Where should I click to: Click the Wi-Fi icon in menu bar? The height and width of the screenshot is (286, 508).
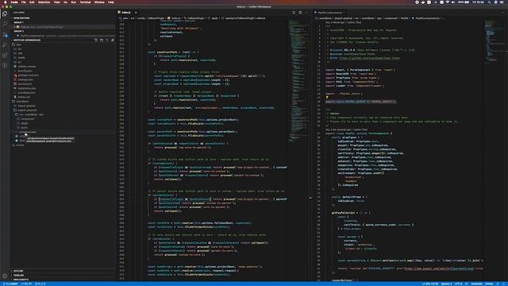click(448, 2)
